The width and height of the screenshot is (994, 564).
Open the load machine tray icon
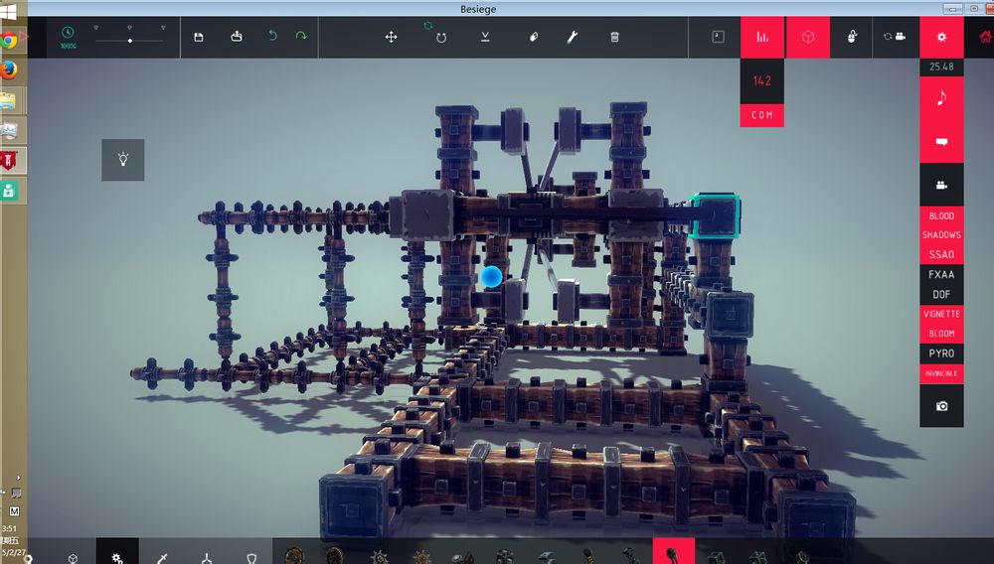point(237,36)
